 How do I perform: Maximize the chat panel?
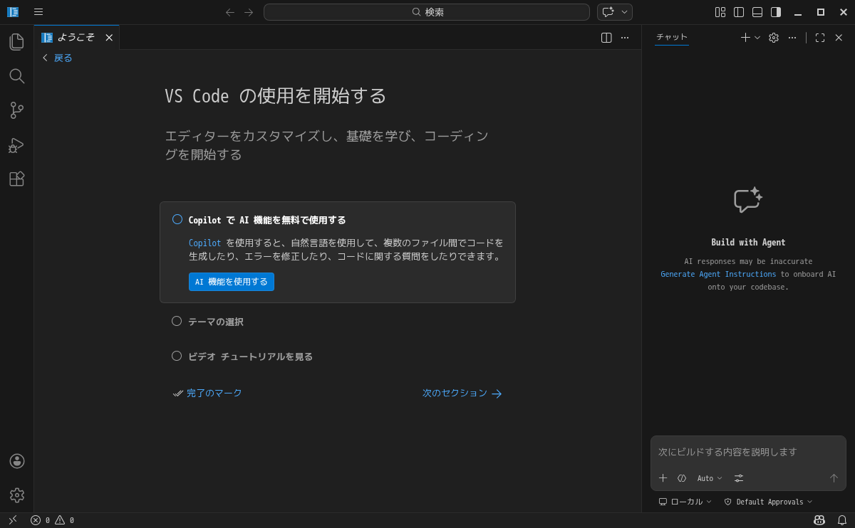point(820,38)
